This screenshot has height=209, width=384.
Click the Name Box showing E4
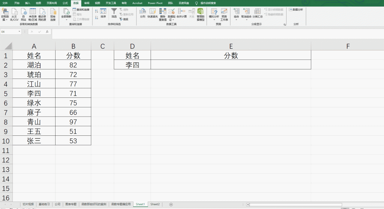[9, 31]
